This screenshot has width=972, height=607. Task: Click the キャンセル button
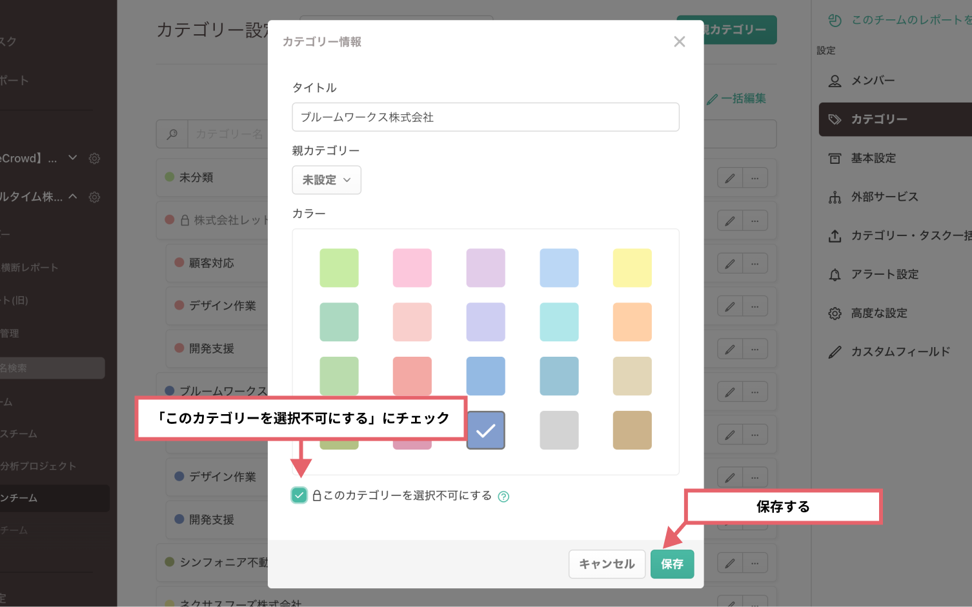coord(607,564)
